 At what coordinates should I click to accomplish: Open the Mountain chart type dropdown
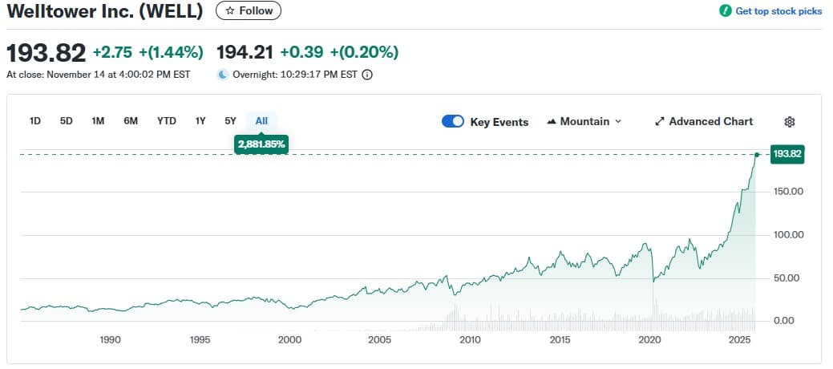click(584, 122)
